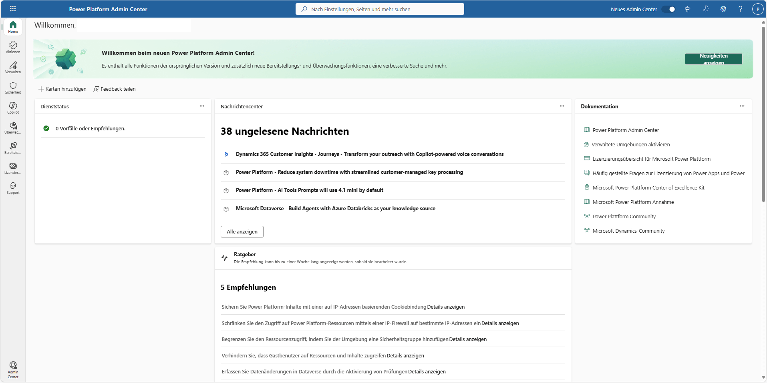Click the search settings input field

[380, 9]
